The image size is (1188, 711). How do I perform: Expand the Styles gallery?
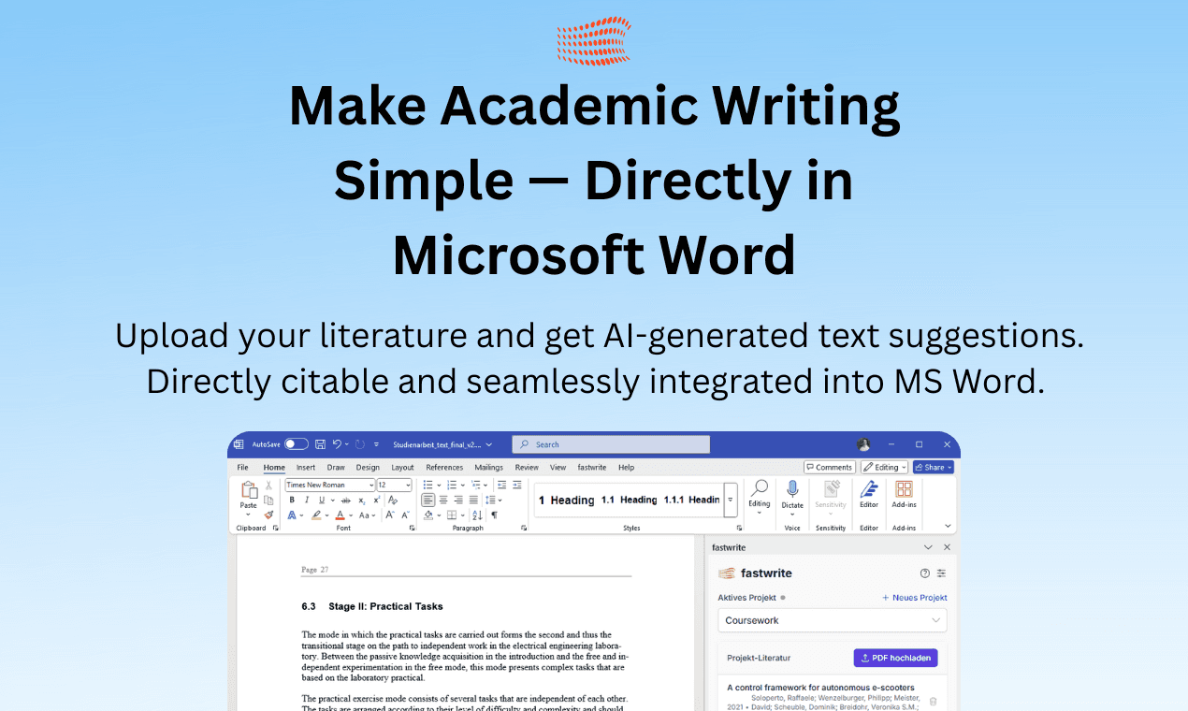point(731,501)
